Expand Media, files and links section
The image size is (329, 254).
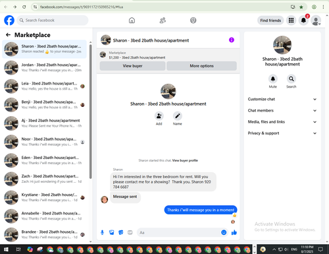pyautogui.click(x=282, y=122)
